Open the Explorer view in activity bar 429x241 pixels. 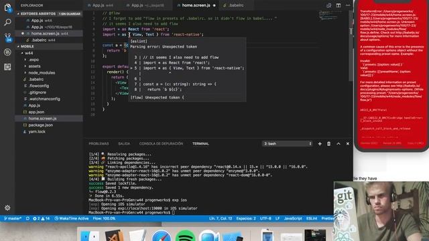7,7
